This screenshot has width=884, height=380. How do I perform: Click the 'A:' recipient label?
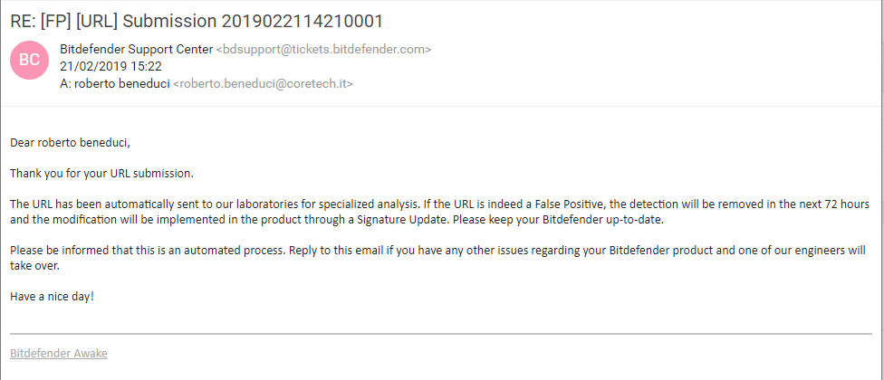pos(66,84)
